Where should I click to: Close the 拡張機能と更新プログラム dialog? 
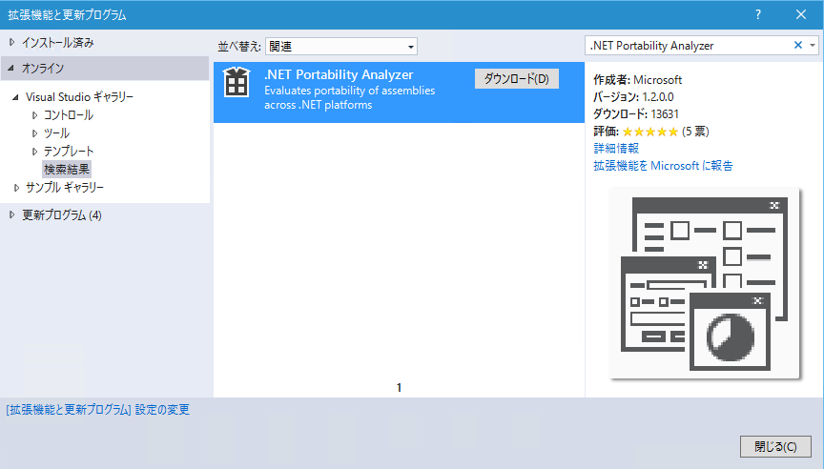(801, 14)
